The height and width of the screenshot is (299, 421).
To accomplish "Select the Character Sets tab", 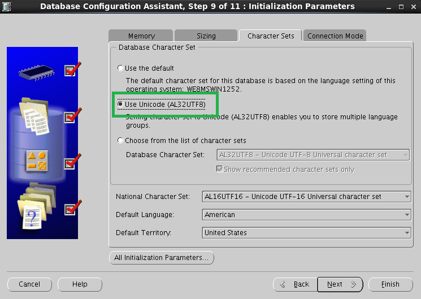I will click(x=270, y=36).
